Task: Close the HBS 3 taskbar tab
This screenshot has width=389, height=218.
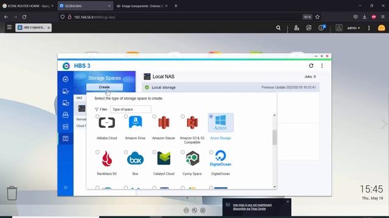Action: [49, 28]
